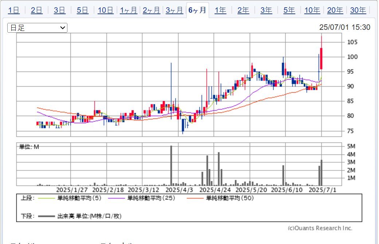Click the 2025/4/24 date axis label

(215, 190)
